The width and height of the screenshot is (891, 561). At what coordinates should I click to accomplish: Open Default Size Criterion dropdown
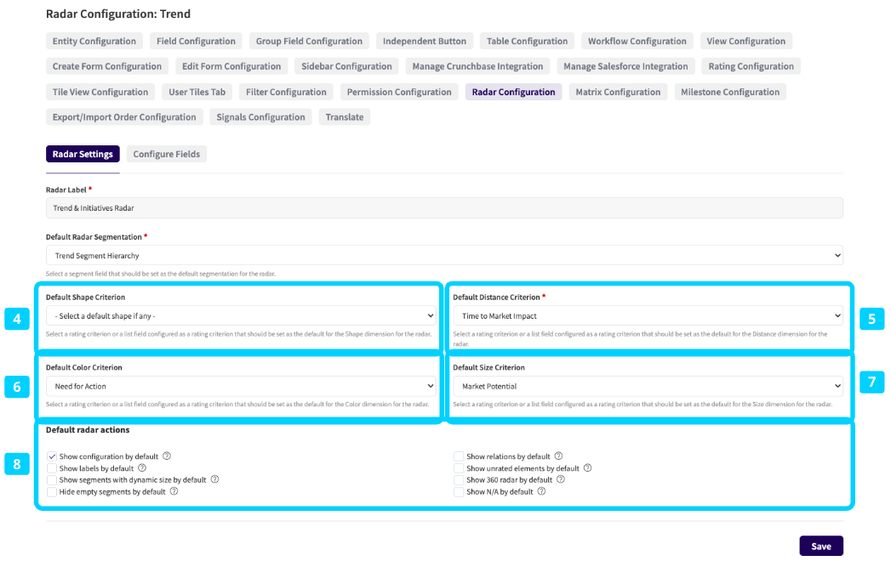point(647,386)
